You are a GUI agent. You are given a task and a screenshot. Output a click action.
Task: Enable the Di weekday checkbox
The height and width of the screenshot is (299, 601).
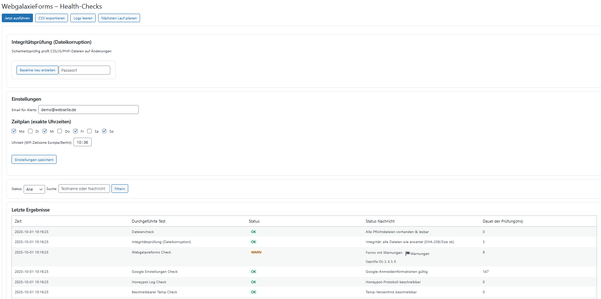(30, 131)
